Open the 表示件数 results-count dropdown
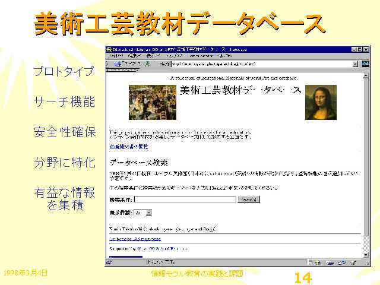Screen dimensions: 380x285 pos(148,213)
